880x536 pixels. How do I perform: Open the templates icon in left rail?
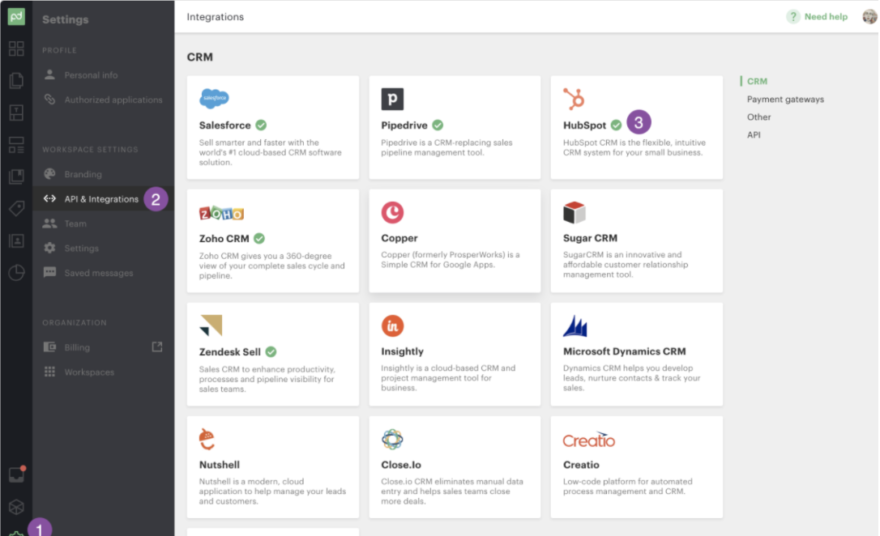point(16,113)
